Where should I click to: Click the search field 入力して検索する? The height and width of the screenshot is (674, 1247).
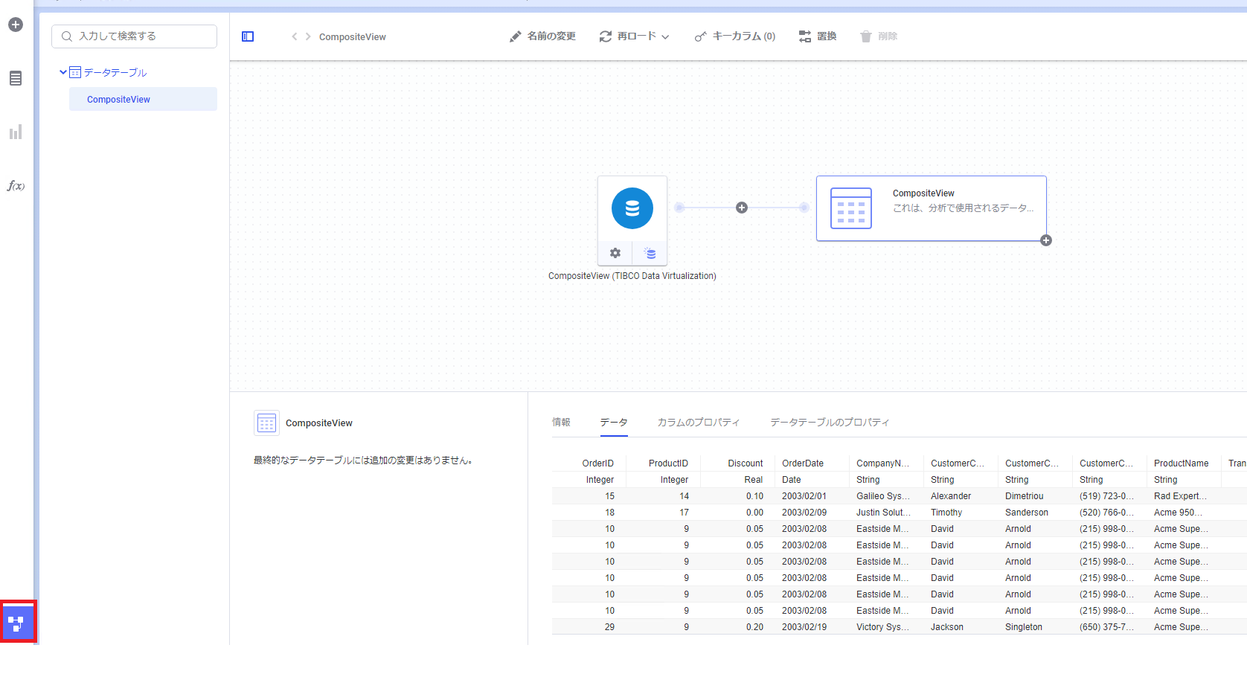[134, 36]
